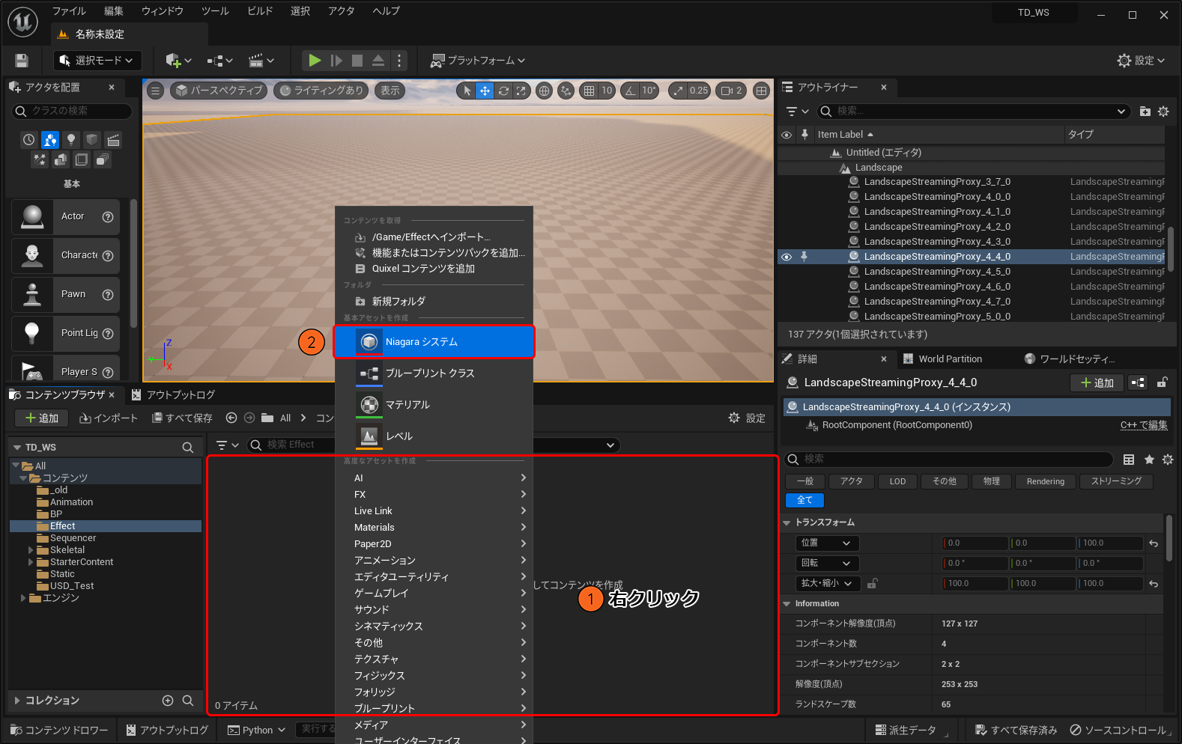Click the Eject button beside Stop
This screenshot has height=744, width=1182.
point(378,61)
